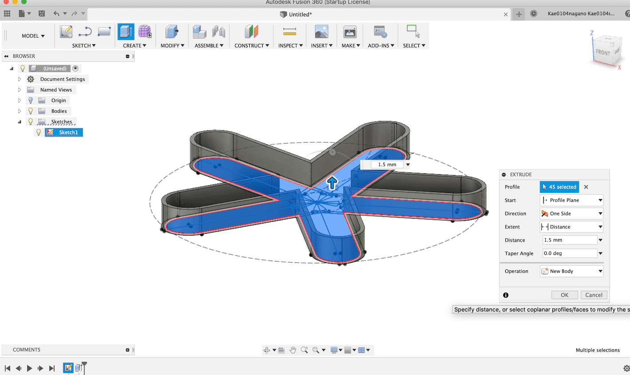Expand the Document Settings tree node
Screen dimensions: 630x375
[x=20, y=79]
